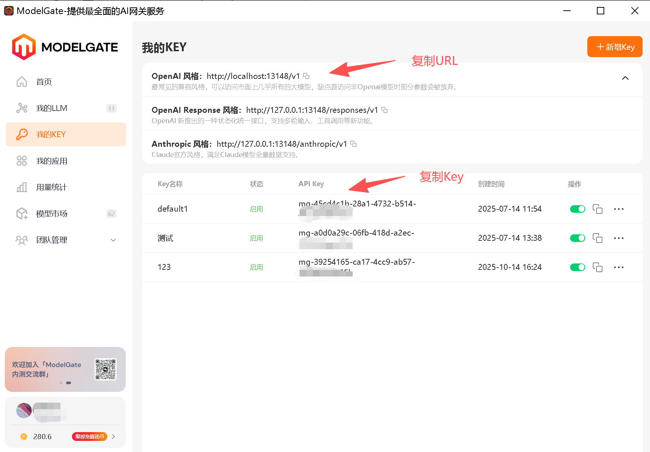Click the 新增Key button
Image resolution: width=650 pixels, height=452 pixels.
[x=615, y=47]
